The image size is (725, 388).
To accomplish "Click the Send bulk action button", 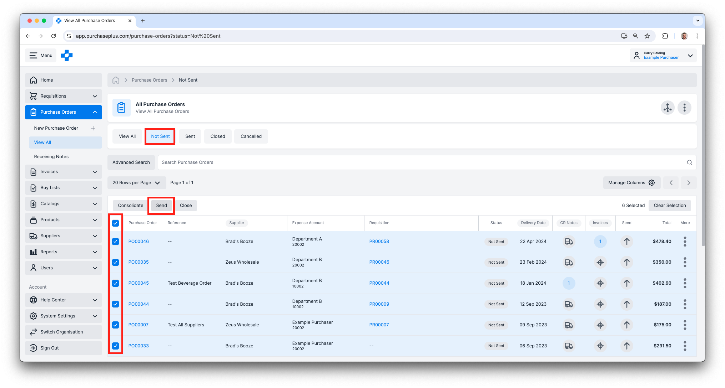I will point(161,206).
